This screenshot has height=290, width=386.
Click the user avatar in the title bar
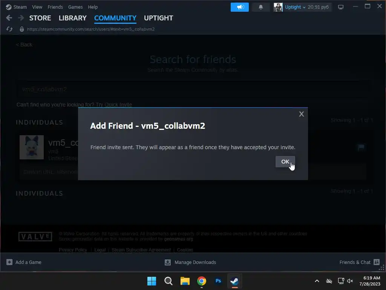click(278, 7)
